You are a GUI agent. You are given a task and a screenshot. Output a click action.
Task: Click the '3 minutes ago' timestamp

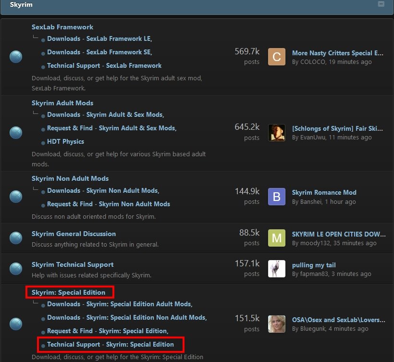click(x=351, y=274)
